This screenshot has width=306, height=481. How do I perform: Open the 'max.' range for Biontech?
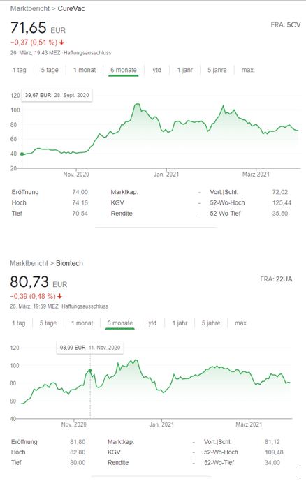[241, 323]
